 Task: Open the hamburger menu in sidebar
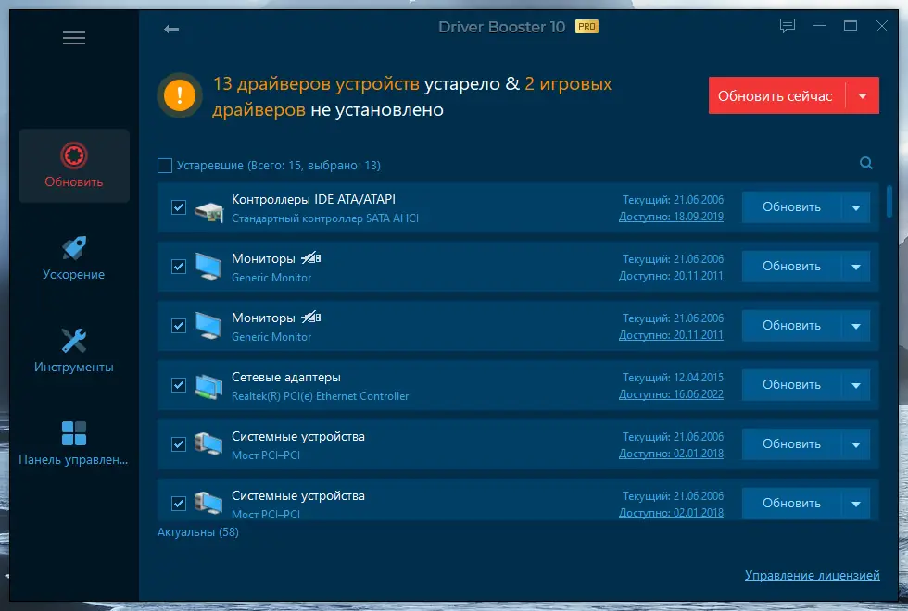click(74, 38)
